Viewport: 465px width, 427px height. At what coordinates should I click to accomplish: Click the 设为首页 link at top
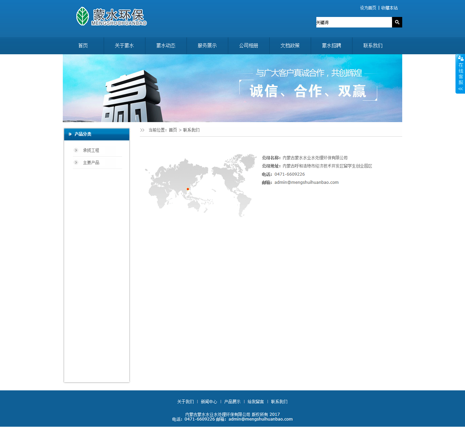368,8
